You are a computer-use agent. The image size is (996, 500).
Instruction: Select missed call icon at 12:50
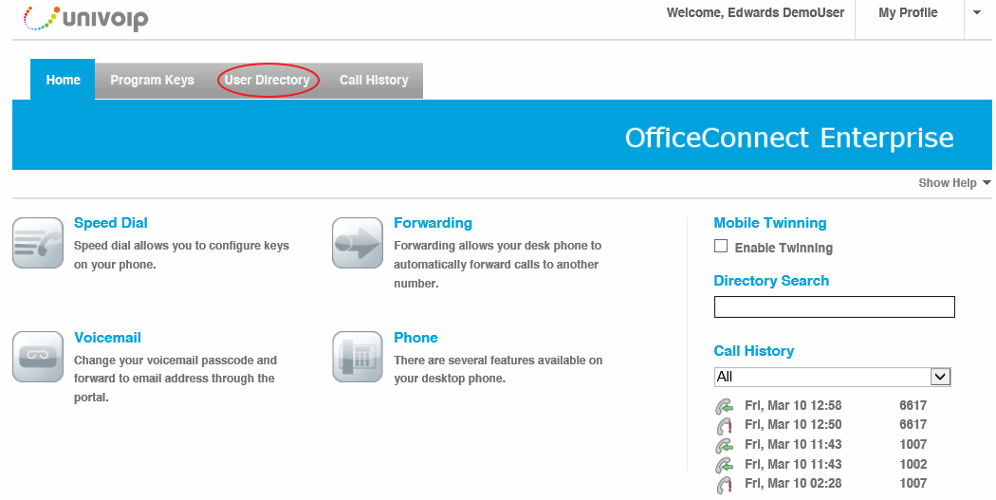click(x=725, y=425)
